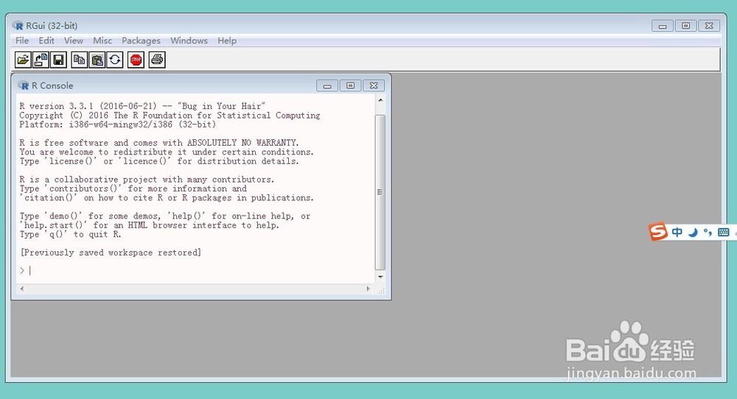Click the 'R is a collaborative project' line
Image resolution: width=737 pixels, height=399 pixels.
147,180
